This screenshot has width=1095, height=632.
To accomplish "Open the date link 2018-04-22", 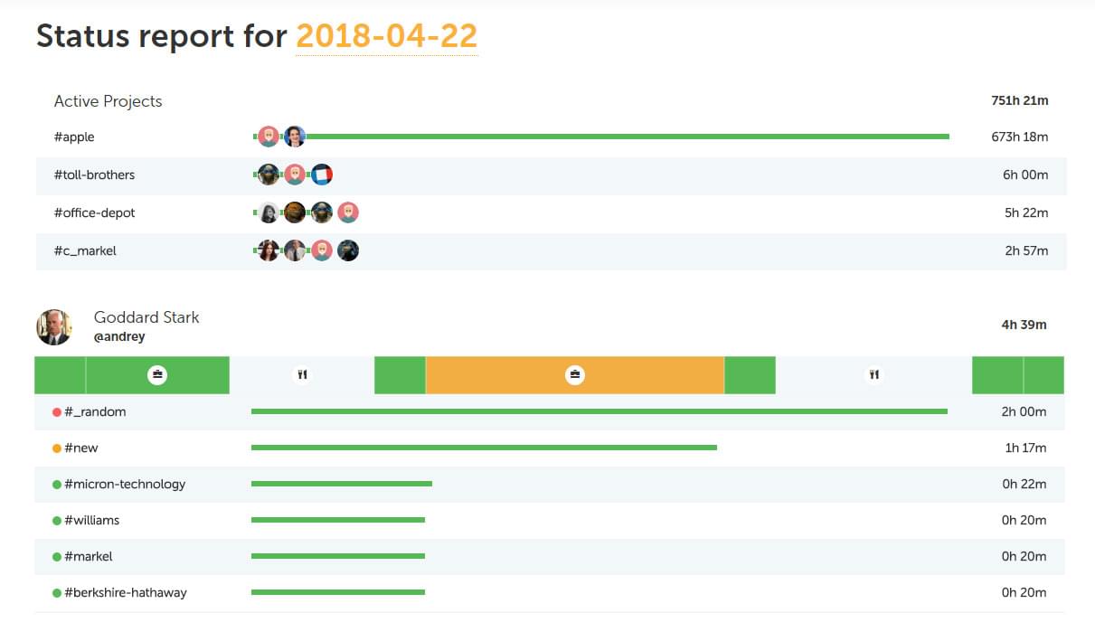I will click(387, 36).
